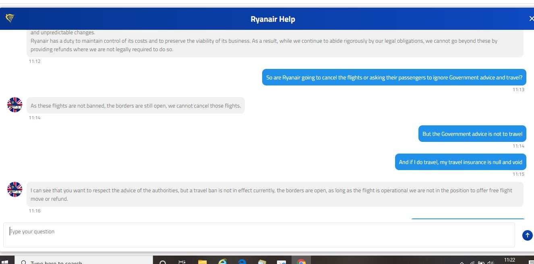Close the Ryanair Help chat
The image size is (534, 264).
[531, 19]
